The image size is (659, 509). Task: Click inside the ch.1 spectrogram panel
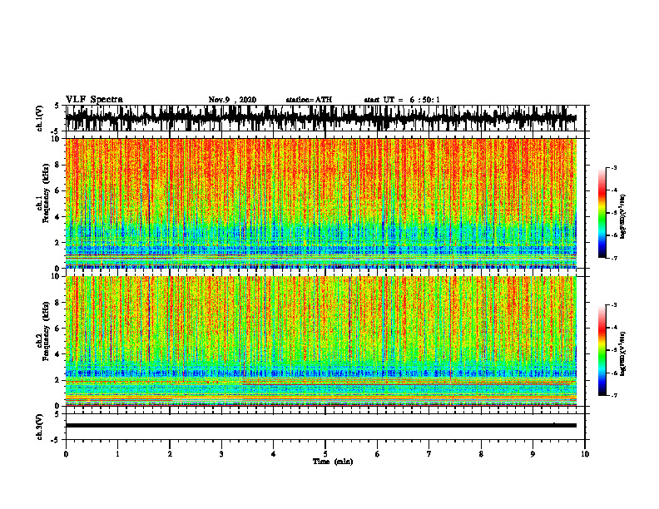point(320,203)
